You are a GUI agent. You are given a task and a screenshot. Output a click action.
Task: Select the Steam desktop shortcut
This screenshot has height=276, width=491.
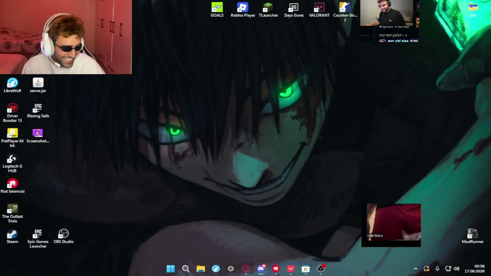tap(12, 237)
